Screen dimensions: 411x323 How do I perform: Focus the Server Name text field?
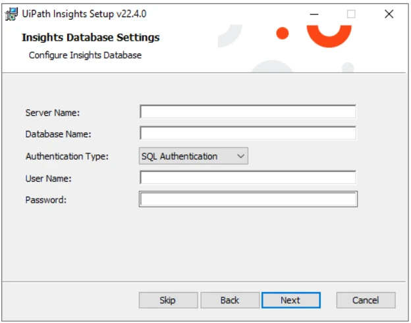tap(248, 112)
